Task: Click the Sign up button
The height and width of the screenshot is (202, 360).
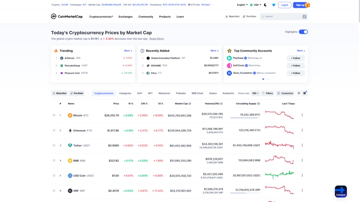Action: click(300, 5)
